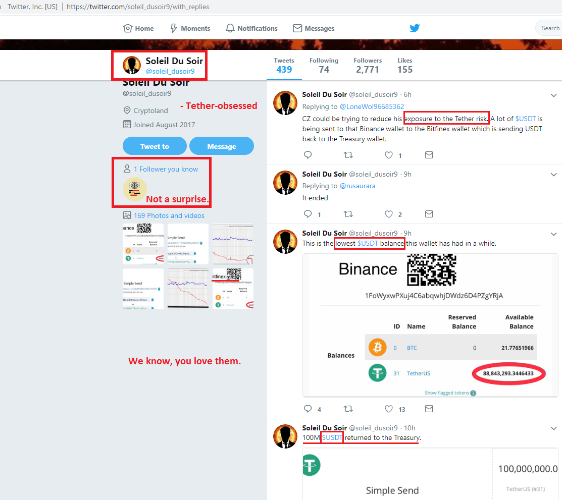
Task: Select the Tweets tab
Action: point(284,66)
